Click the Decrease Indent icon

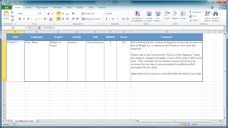click(73, 19)
